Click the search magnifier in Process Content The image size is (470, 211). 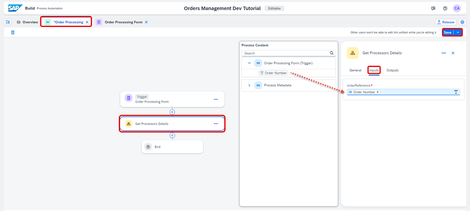point(332,53)
